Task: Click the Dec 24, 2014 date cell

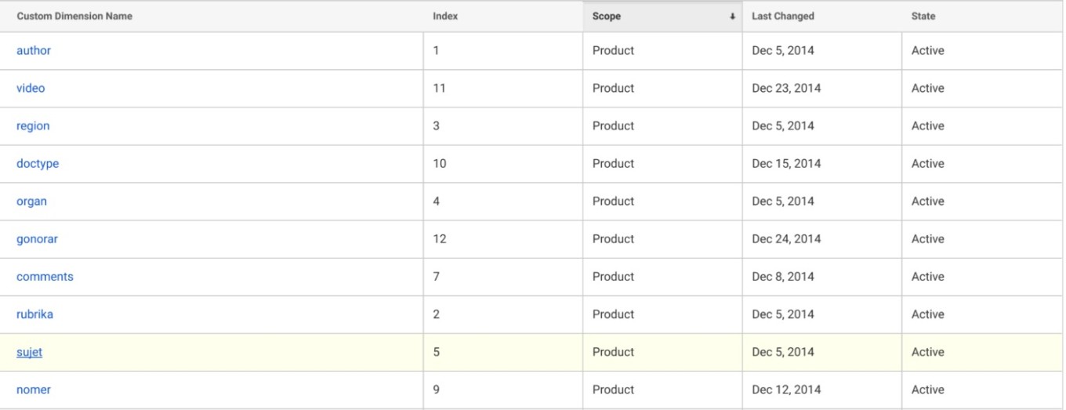Action: (786, 238)
